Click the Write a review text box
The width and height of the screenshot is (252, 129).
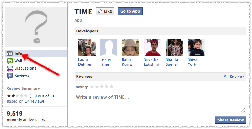(x=160, y=103)
